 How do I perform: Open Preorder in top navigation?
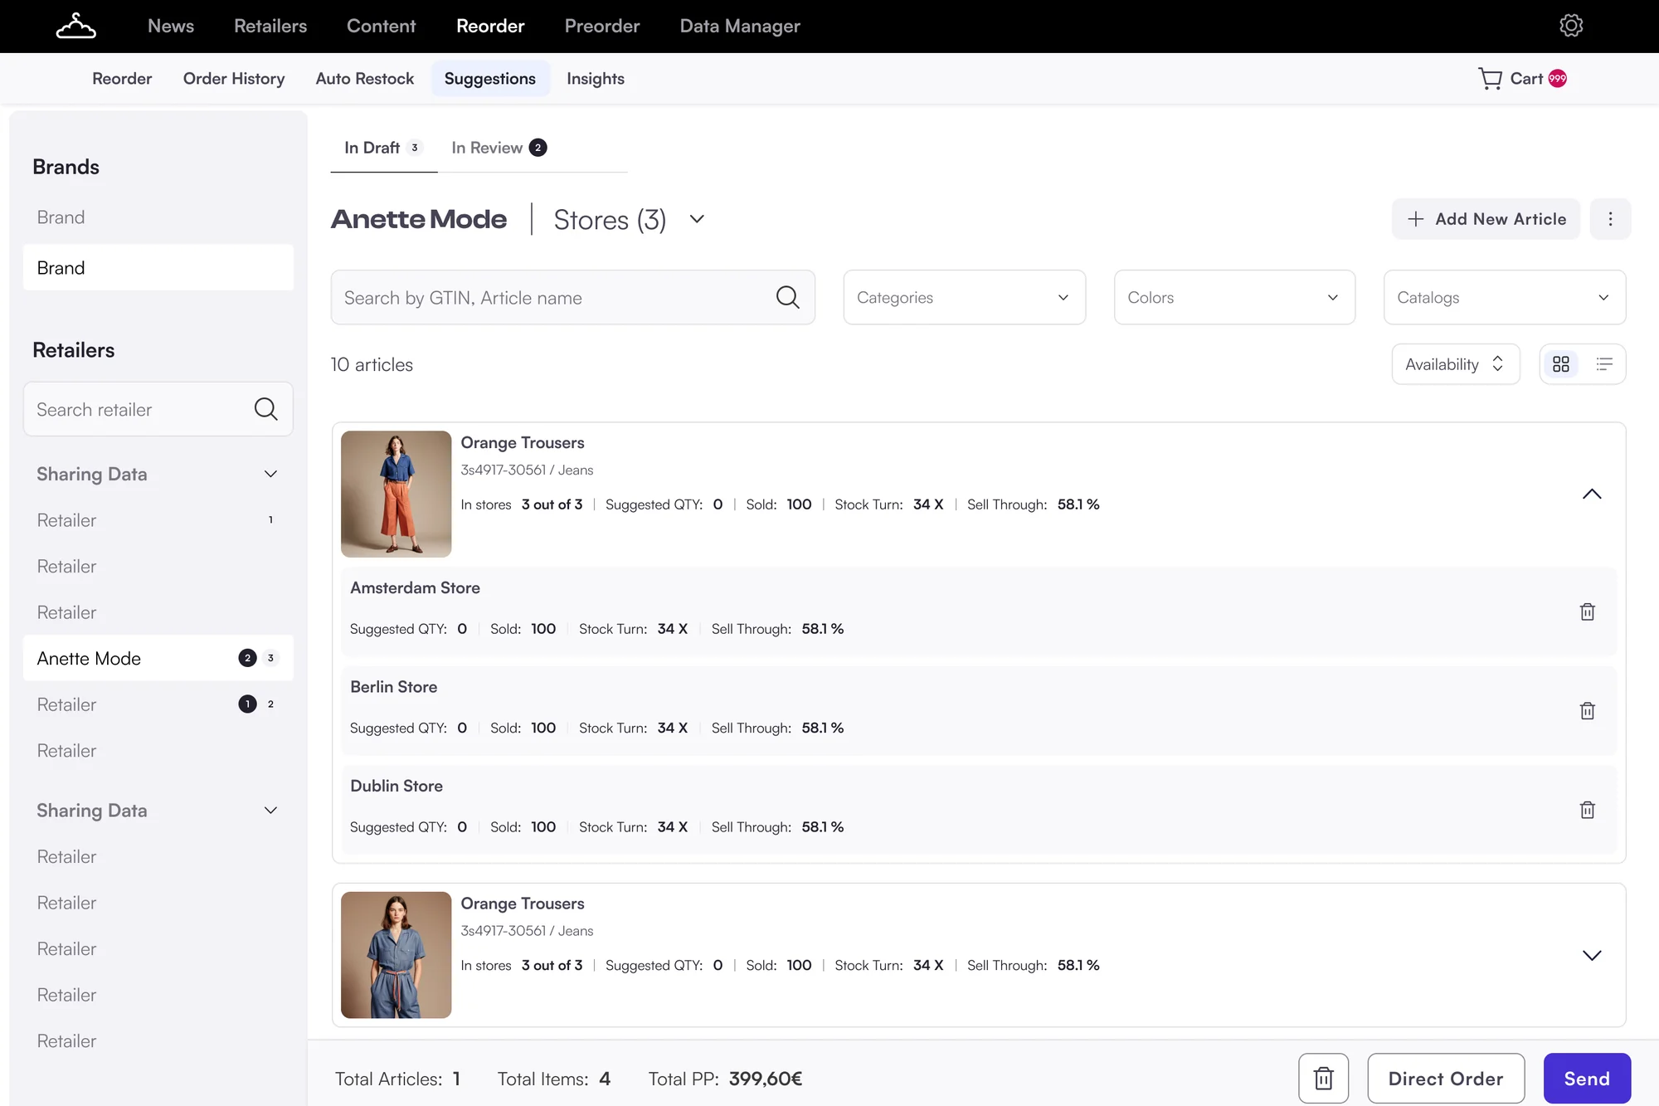point(602,26)
